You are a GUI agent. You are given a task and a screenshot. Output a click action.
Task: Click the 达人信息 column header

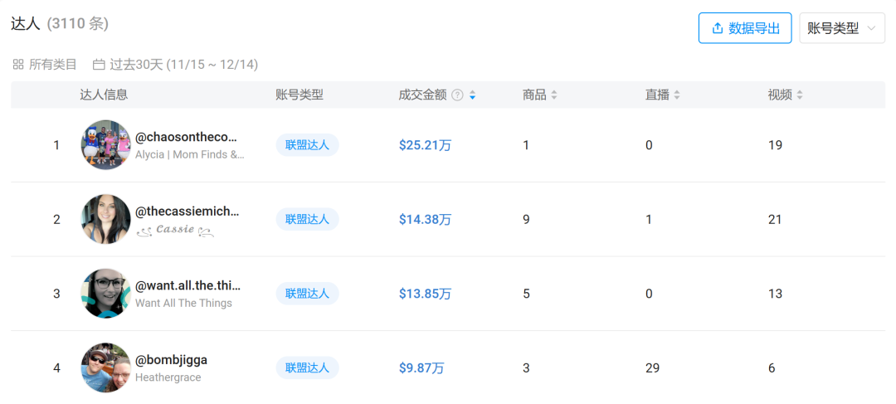(104, 95)
